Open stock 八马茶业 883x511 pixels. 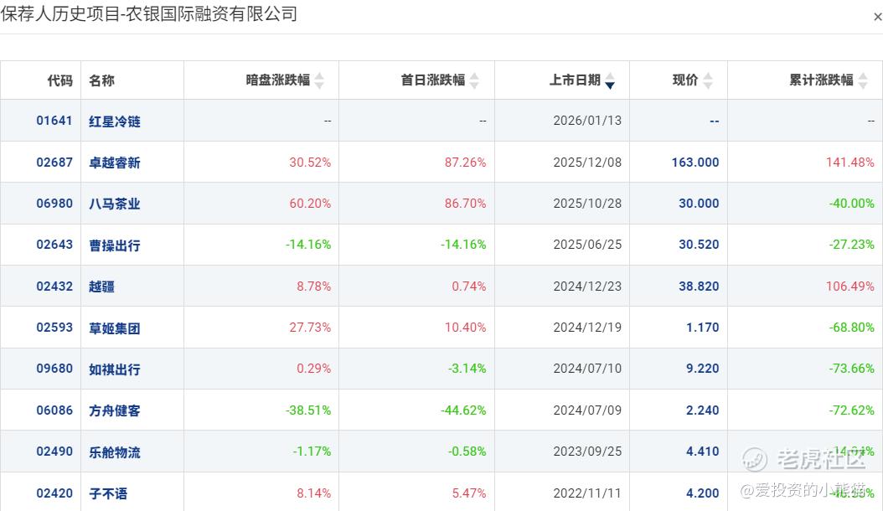(114, 204)
